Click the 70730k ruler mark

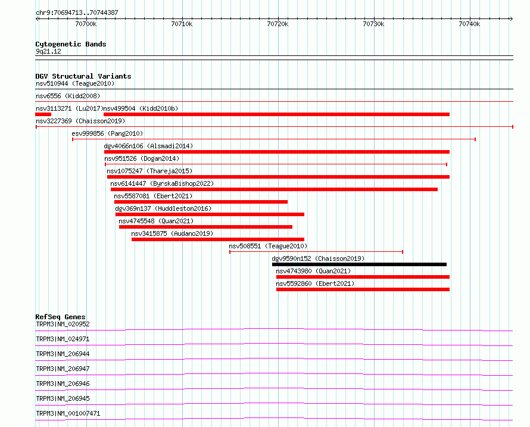tap(373, 24)
